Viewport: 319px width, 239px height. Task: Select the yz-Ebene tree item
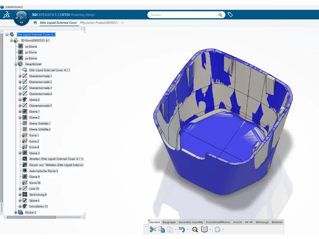click(31, 52)
